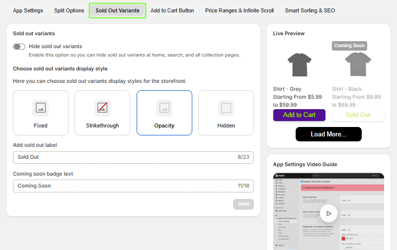The height and width of the screenshot is (250, 397).
Task: Focus the Coming soon badge text field
Action: click(x=134, y=186)
